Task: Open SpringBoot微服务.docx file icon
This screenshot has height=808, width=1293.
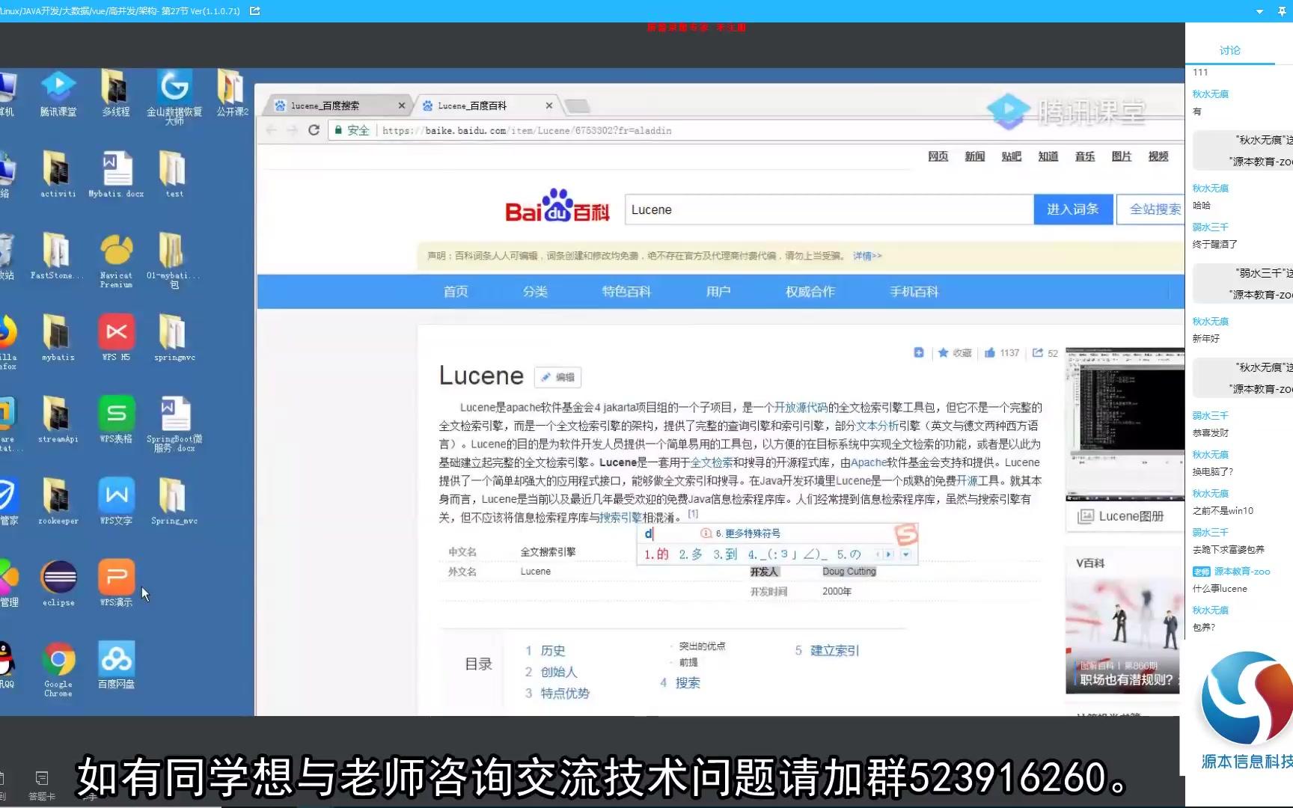Action: (x=174, y=424)
